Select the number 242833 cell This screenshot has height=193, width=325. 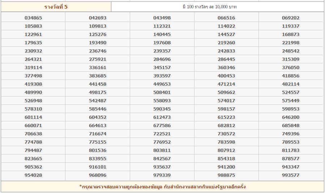pos(226,51)
